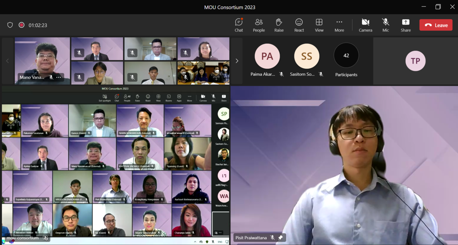458x245 pixels.
Task: Raise your hand in the meeting
Action: click(x=279, y=25)
